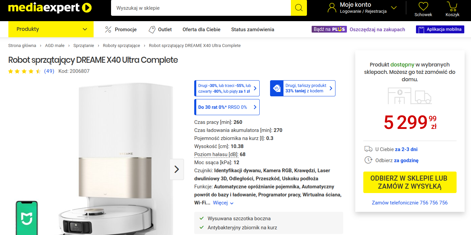This screenshot has height=235, width=471.
Task: Click the Moc ssąca [kPa]: 12 spec
Action: coord(217,162)
